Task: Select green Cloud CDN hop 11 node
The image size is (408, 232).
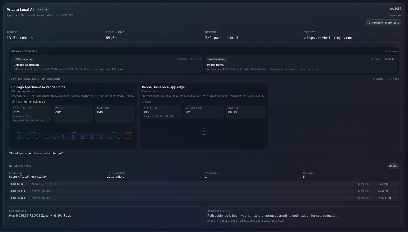Action: (110, 136)
